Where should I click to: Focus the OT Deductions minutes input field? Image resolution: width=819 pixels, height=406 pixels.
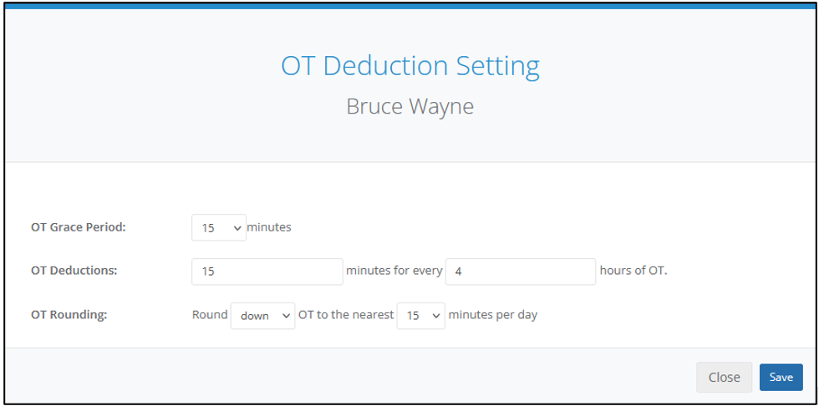click(x=267, y=272)
